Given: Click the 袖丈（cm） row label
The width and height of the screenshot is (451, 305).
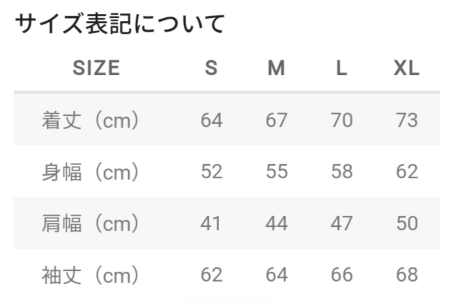Looking at the screenshot, I should 90,275.
